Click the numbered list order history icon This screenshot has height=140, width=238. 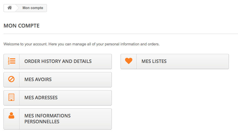[x=11, y=61]
